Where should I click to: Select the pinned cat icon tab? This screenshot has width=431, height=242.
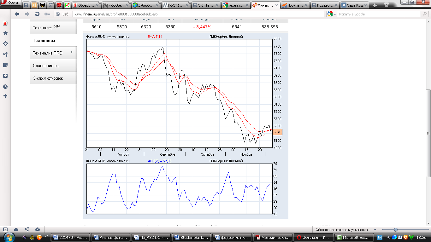(42, 5)
